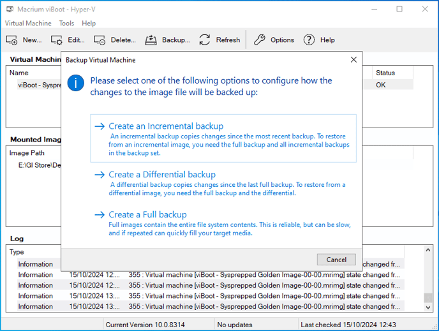The image size is (439, 331).
Task: Choose Create a Differential backup
Action: click(223, 183)
